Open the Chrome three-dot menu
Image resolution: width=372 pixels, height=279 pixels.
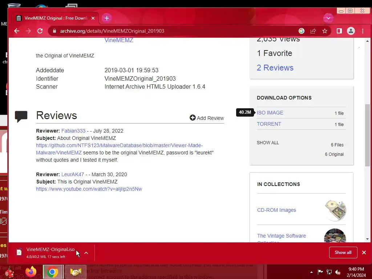pos(363,31)
